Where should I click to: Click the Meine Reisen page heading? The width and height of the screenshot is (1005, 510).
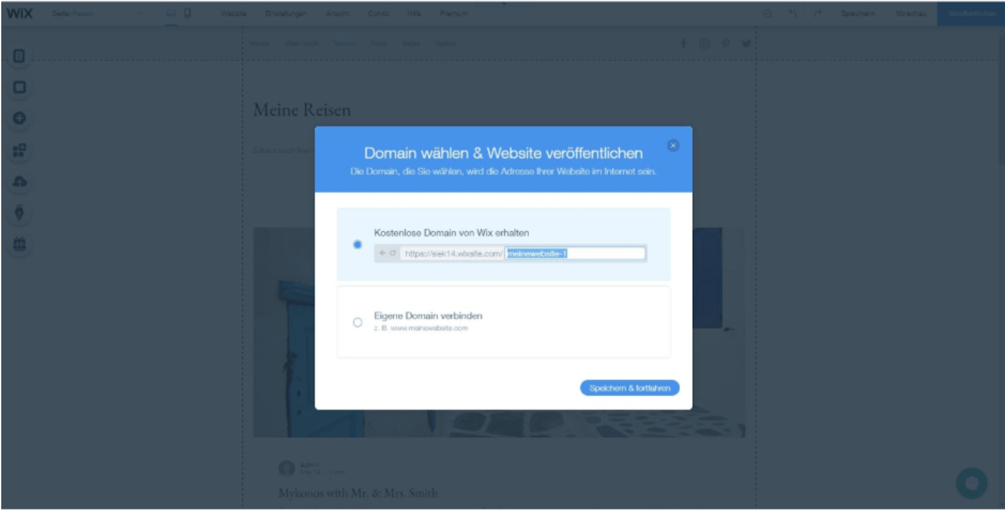point(302,110)
